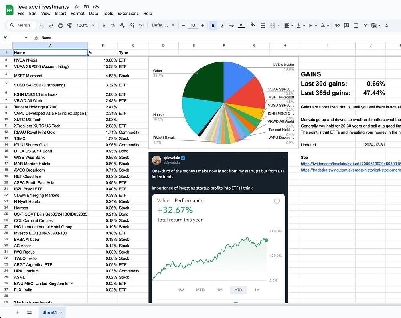Click the Redo arrow icon
Viewport: 401px width, 318px height.
51,25
